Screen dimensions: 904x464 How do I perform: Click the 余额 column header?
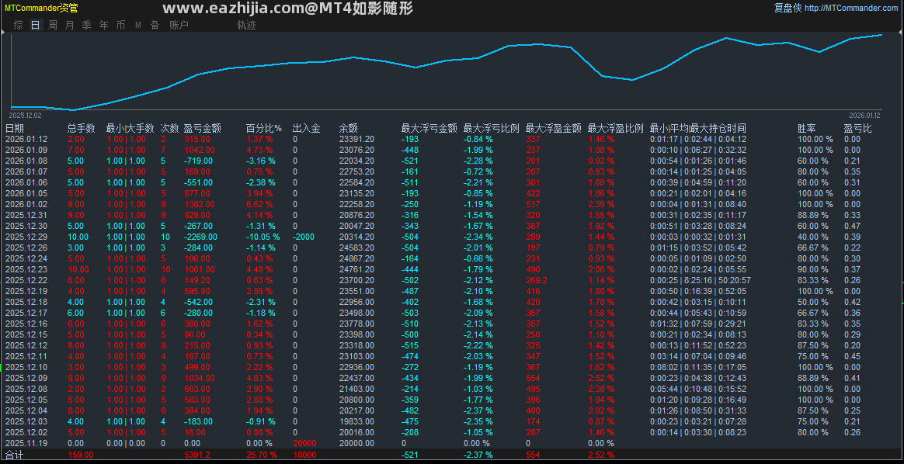(x=349, y=128)
